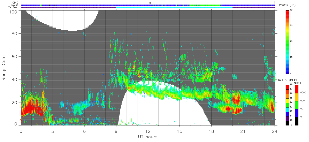Click the '1' label on NOISE scale
Viewport: 309px width, 142px height.
pyautogui.click(x=300, y=124)
